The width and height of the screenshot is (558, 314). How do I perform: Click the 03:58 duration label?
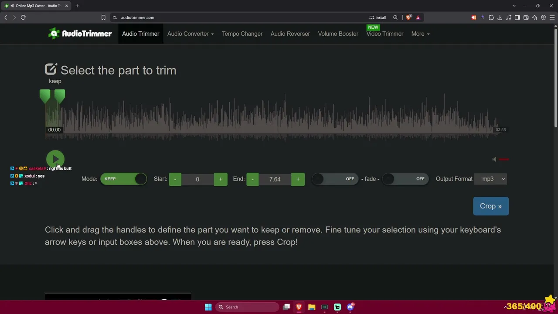click(500, 130)
